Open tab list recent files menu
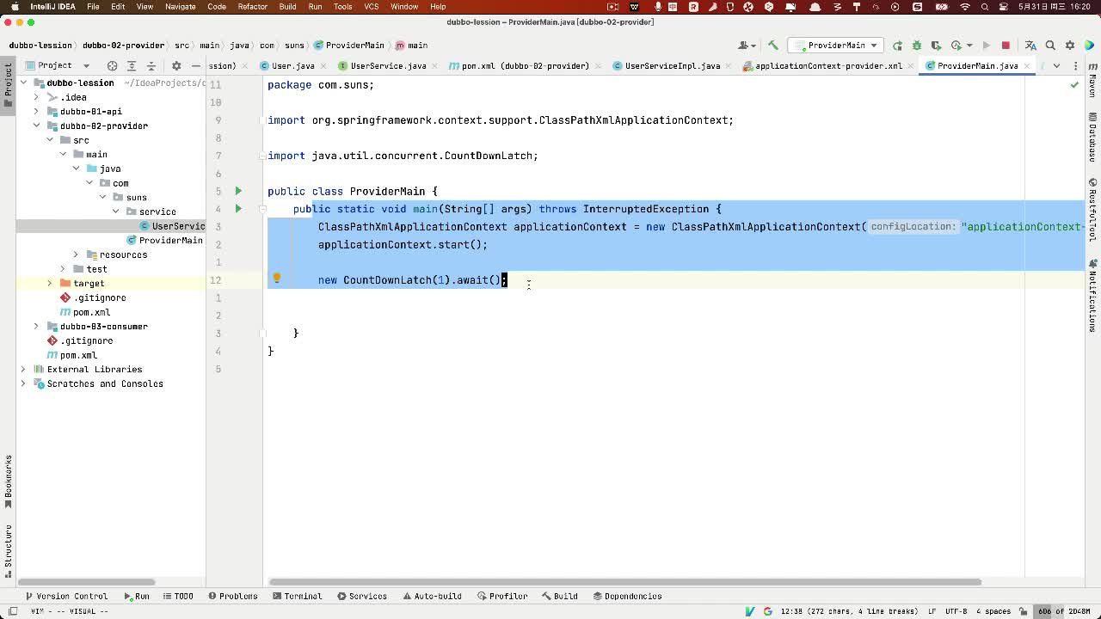1101x619 pixels. click(1056, 65)
